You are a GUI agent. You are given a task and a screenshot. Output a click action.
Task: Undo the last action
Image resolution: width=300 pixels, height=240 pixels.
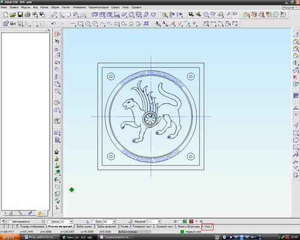(x=53, y=24)
